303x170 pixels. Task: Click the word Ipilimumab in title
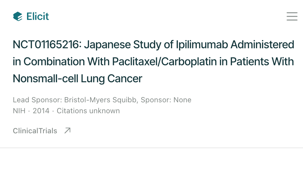click(x=202, y=44)
